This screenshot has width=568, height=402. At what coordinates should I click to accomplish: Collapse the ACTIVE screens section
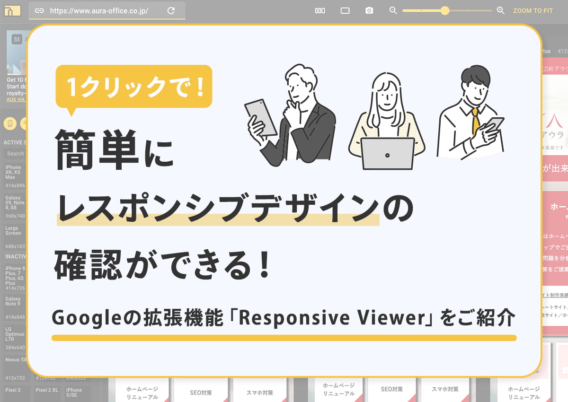pos(13,141)
